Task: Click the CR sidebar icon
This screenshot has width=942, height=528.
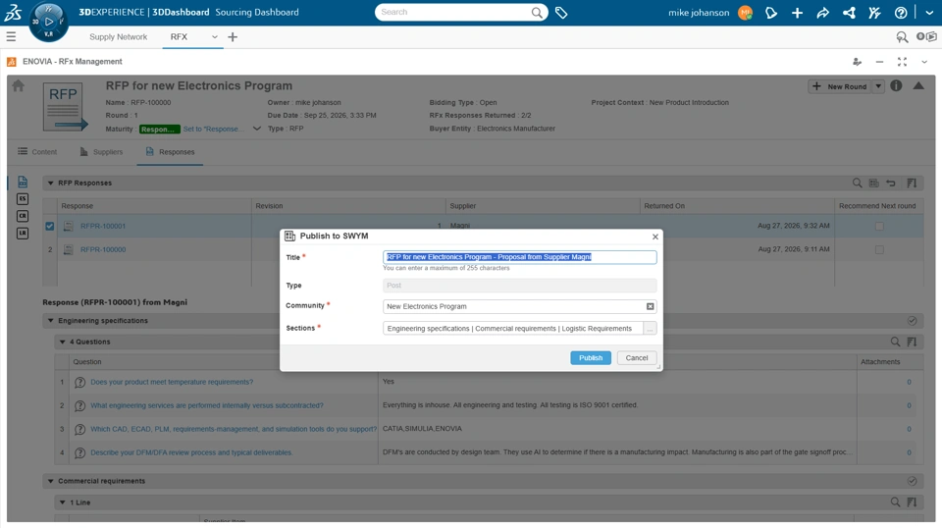Action: pos(23,216)
